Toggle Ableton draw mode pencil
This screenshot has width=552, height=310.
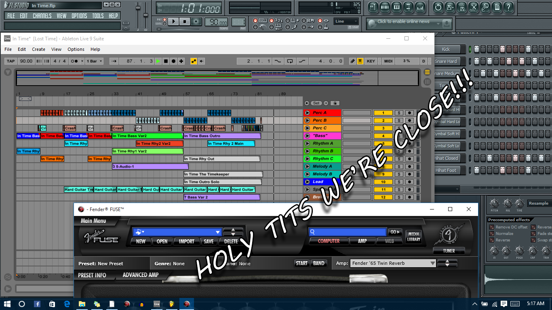tap(352, 61)
